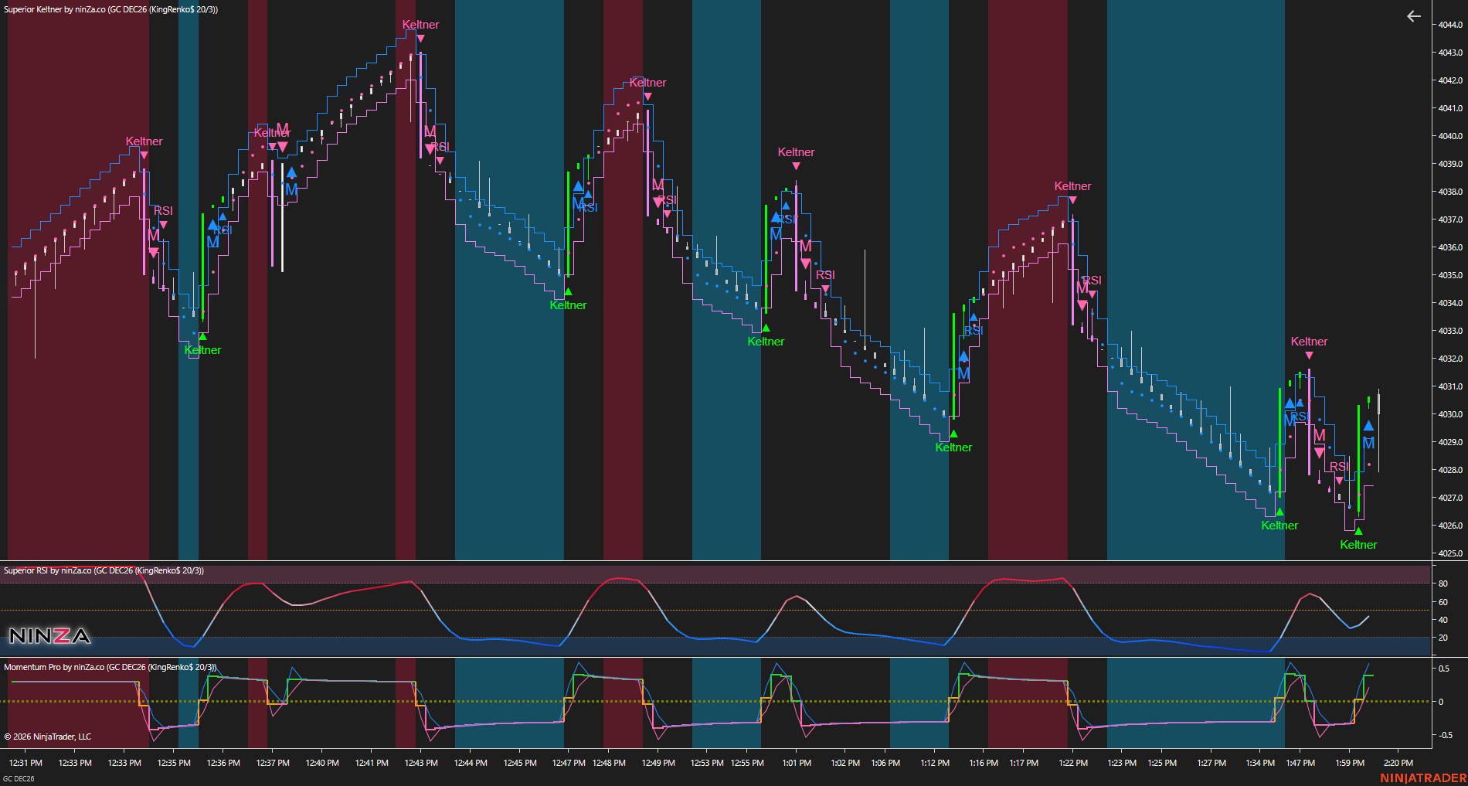
Task: Click the 80 level on the RSI axis
Action: point(1443,584)
